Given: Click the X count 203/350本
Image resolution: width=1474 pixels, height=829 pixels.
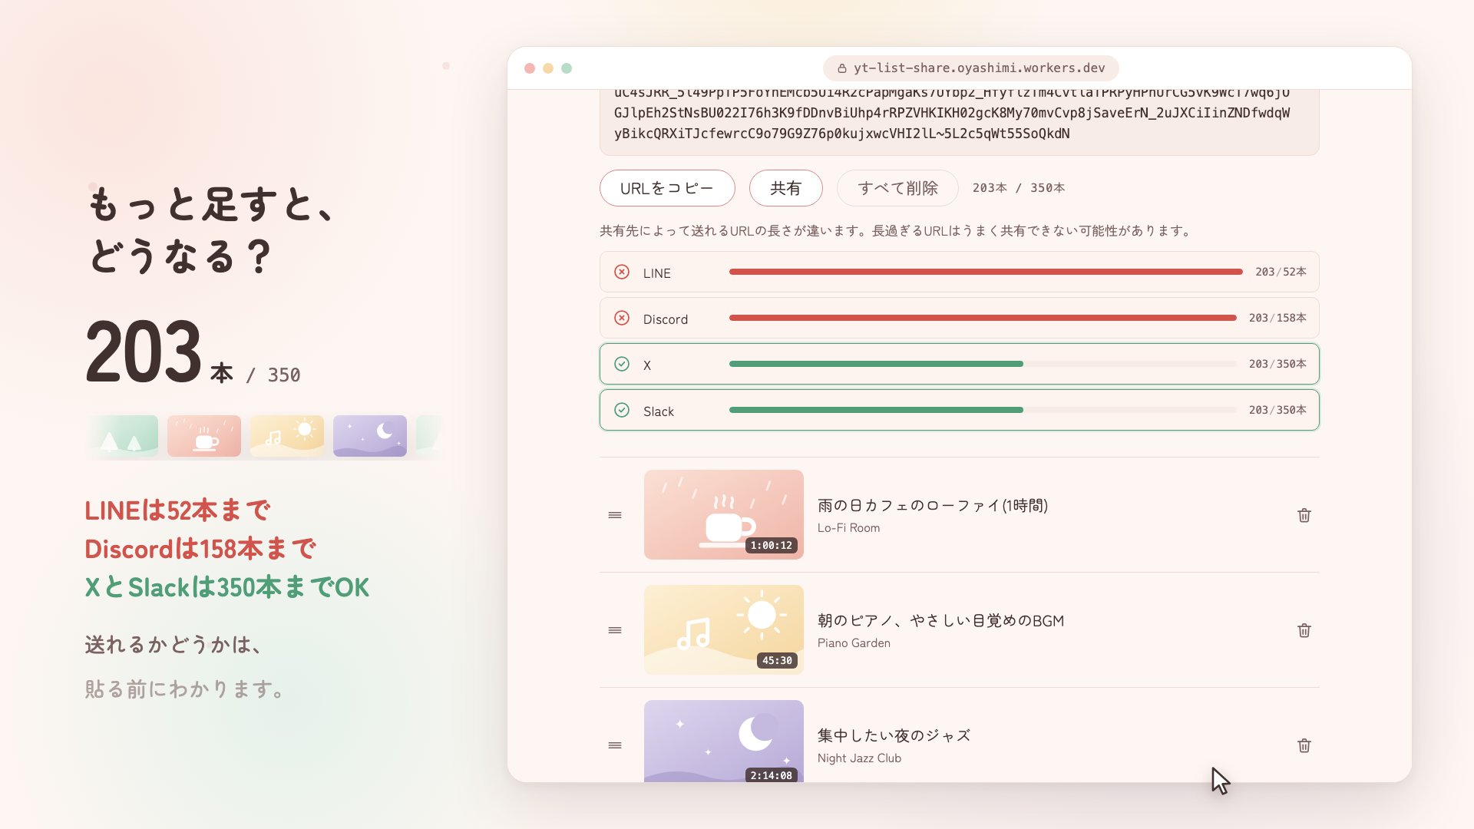Looking at the screenshot, I should pos(1277,364).
